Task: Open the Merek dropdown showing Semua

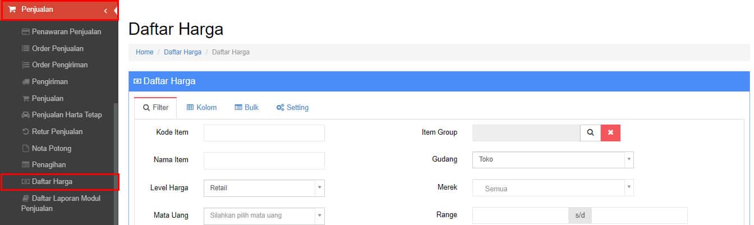Action: point(553,188)
